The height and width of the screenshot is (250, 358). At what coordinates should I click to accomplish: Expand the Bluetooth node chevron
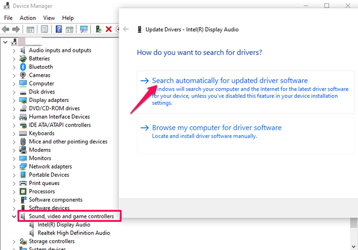pos(14,67)
